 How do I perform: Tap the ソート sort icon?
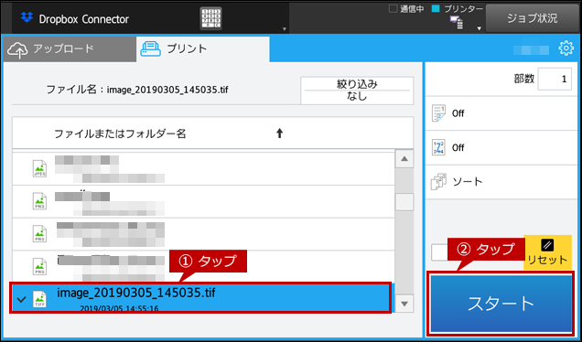[438, 182]
